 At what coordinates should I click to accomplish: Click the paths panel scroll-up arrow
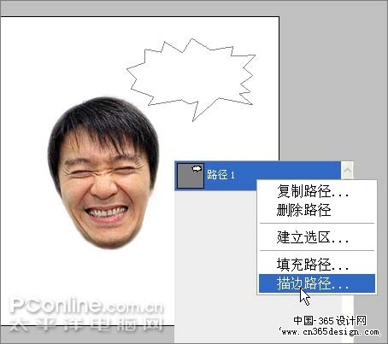tap(347, 170)
